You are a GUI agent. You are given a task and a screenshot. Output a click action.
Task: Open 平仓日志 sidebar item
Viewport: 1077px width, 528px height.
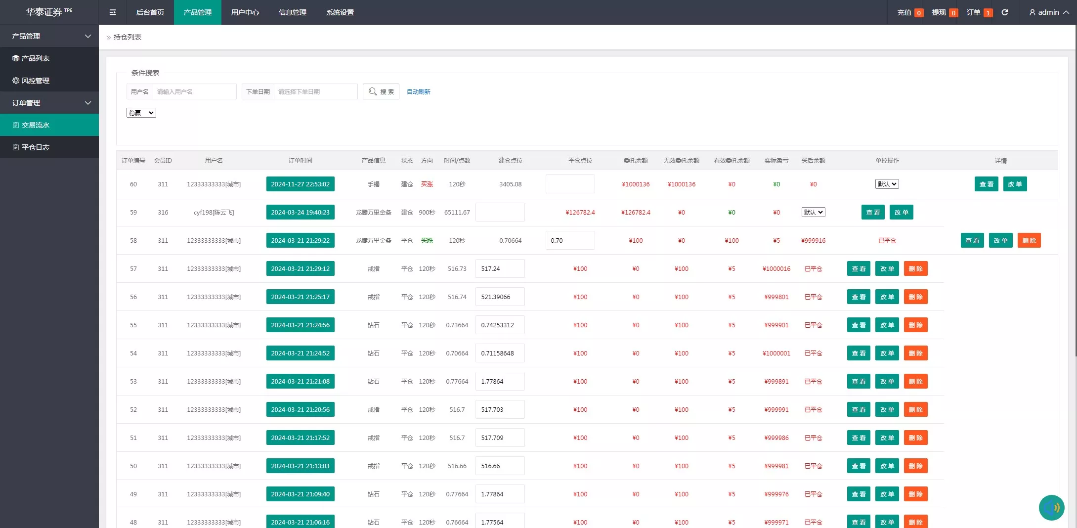pos(36,147)
